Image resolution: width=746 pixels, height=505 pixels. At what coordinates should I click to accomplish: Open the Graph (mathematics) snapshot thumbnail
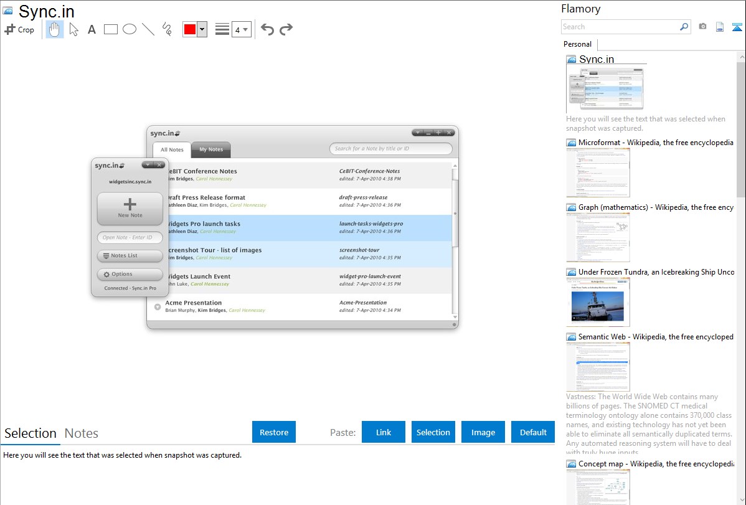click(598, 237)
